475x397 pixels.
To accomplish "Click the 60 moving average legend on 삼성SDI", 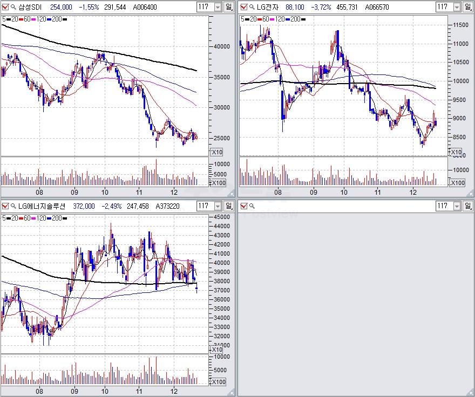I will tap(26, 19).
